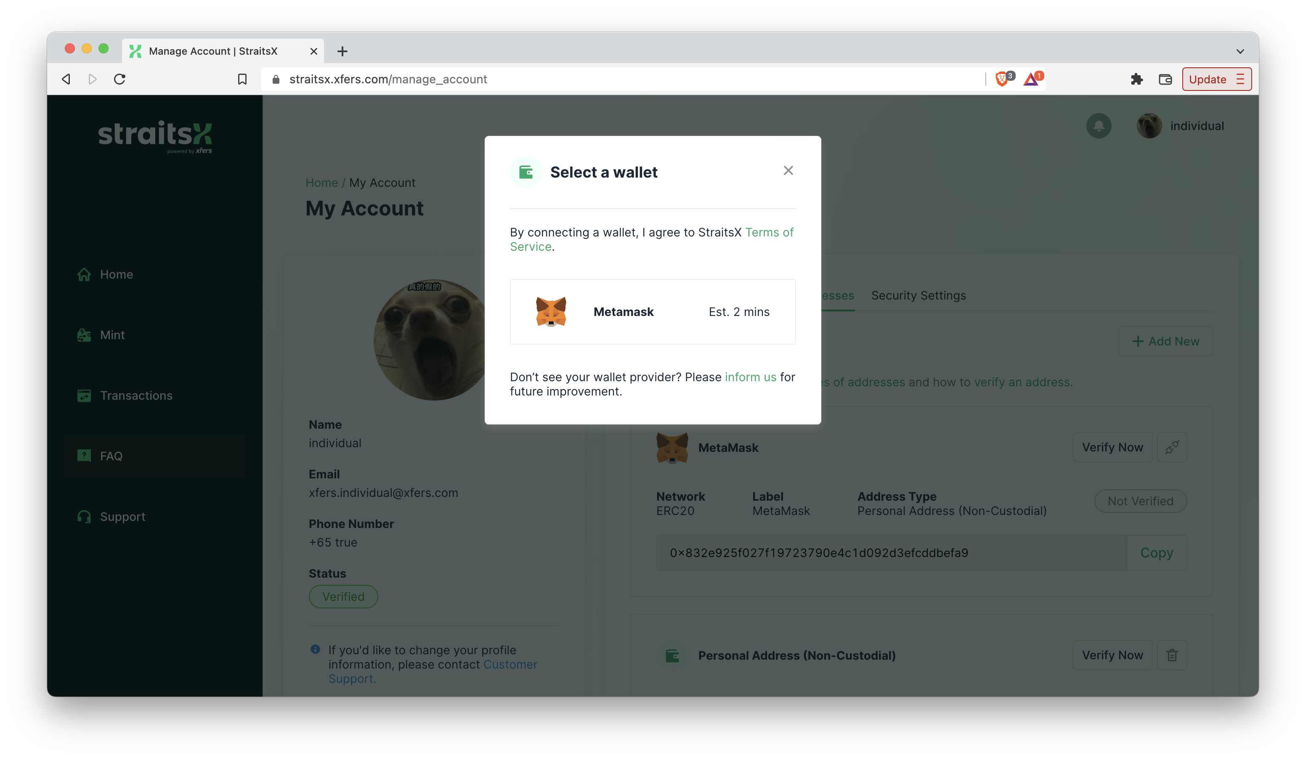This screenshot has width=1306, height=759.
Task: Select MetaMask wallet option
Action: tap(652, 312)
